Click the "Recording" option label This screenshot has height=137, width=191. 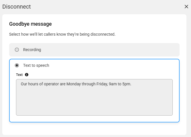(x=32, y=50)
